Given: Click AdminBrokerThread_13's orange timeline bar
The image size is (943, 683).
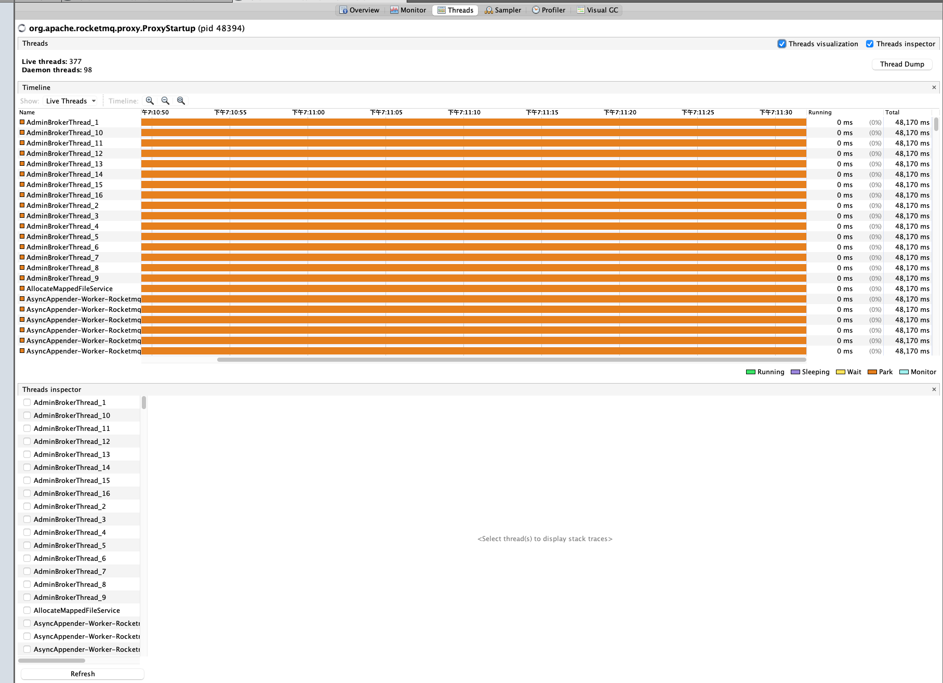Looking at the screenshot, I should point(474,164).
